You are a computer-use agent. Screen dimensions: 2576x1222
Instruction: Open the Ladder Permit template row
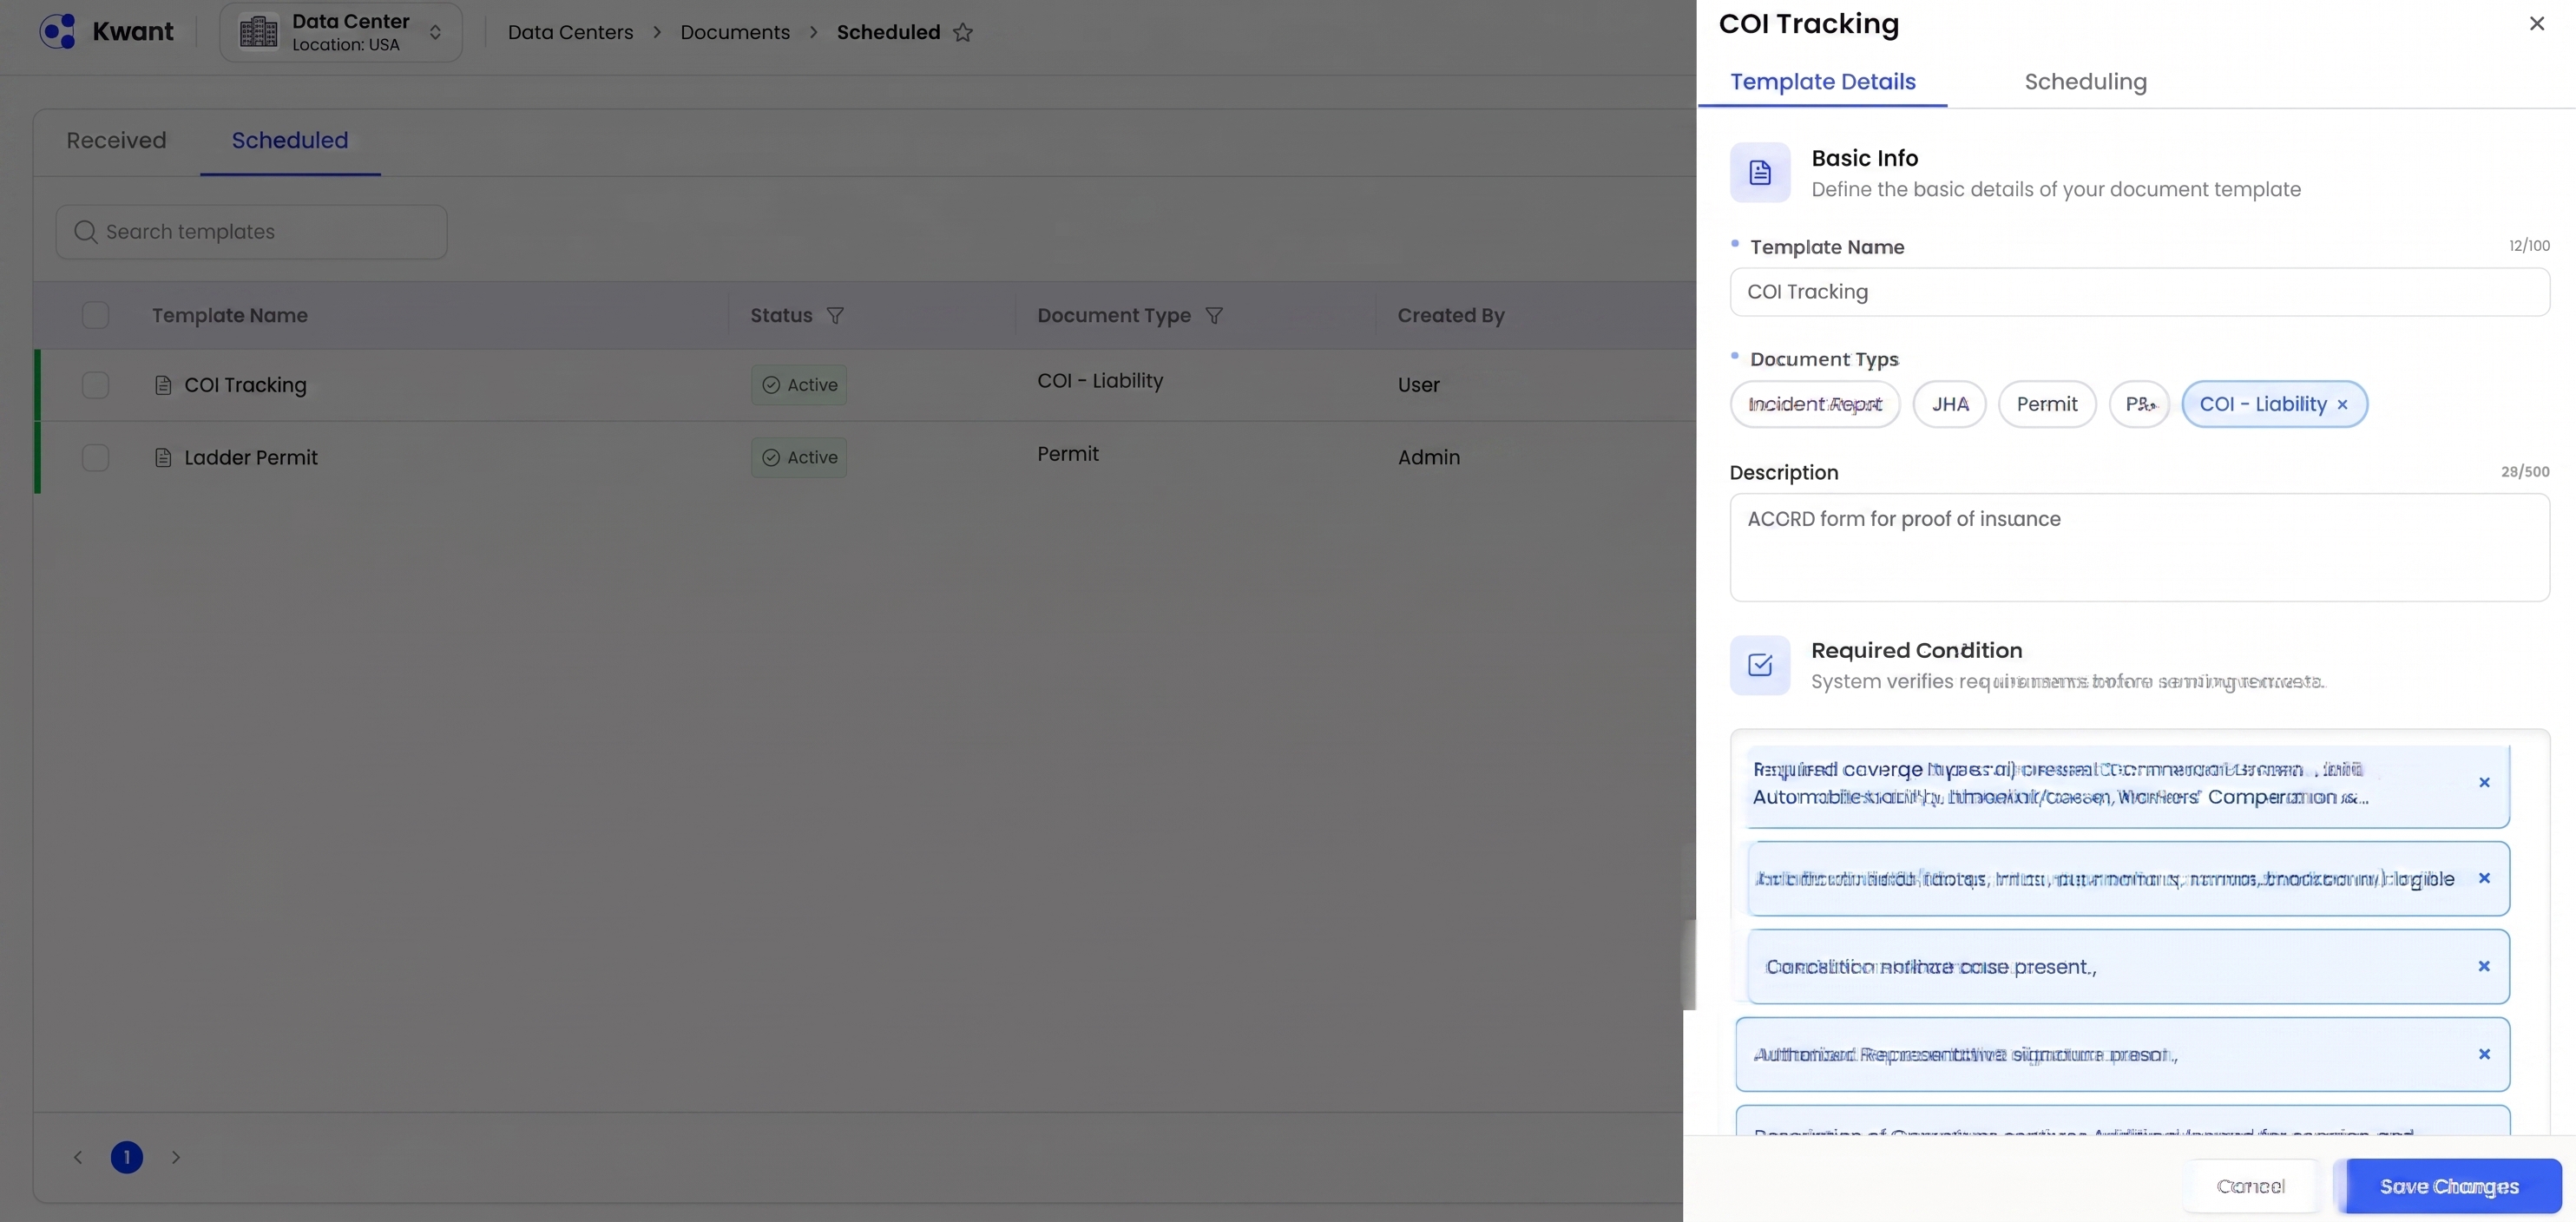coord(865,457)
